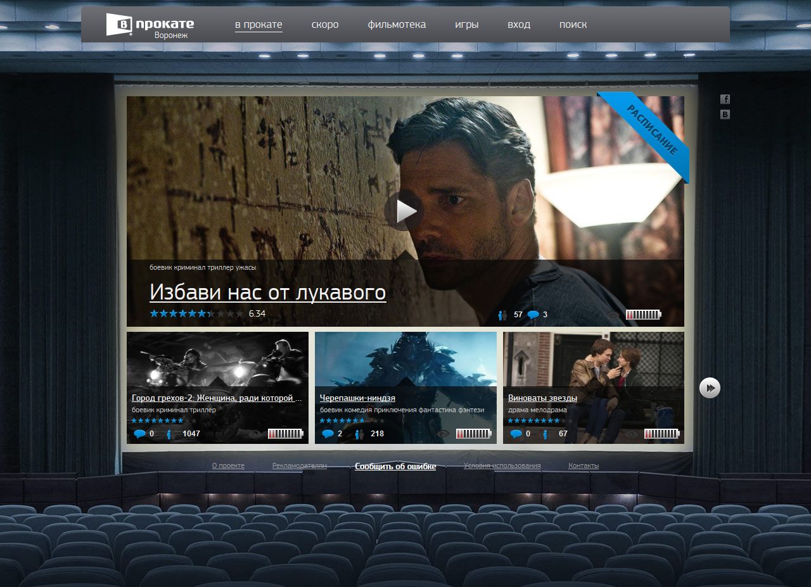Open the «О проекте» footer link
811x587 pixels.
point(228,466)
